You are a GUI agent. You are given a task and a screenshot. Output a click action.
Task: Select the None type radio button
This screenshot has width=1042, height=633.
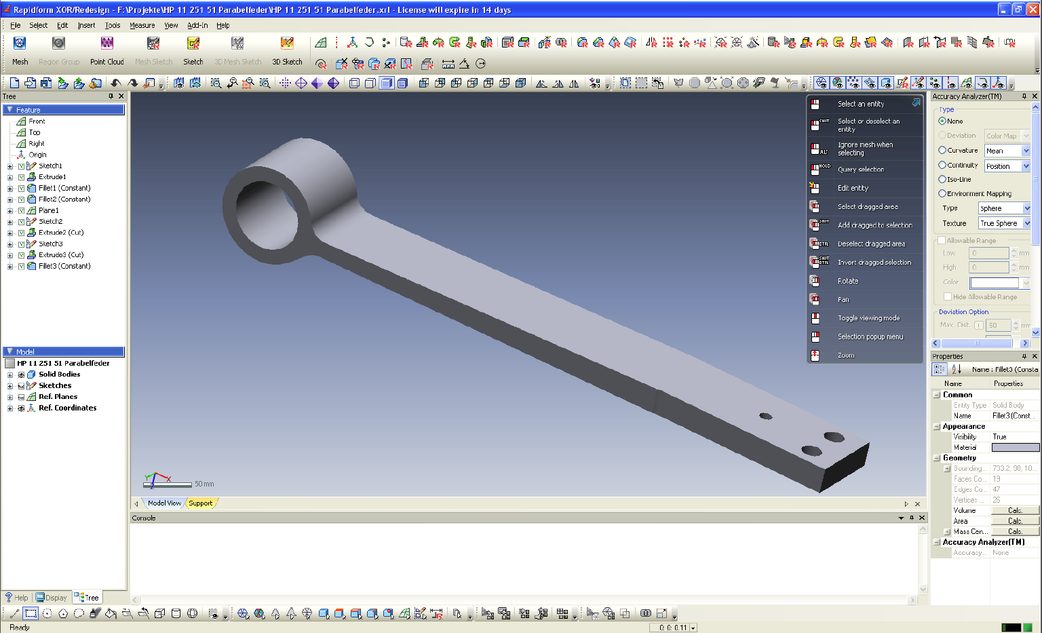[942, 121]
